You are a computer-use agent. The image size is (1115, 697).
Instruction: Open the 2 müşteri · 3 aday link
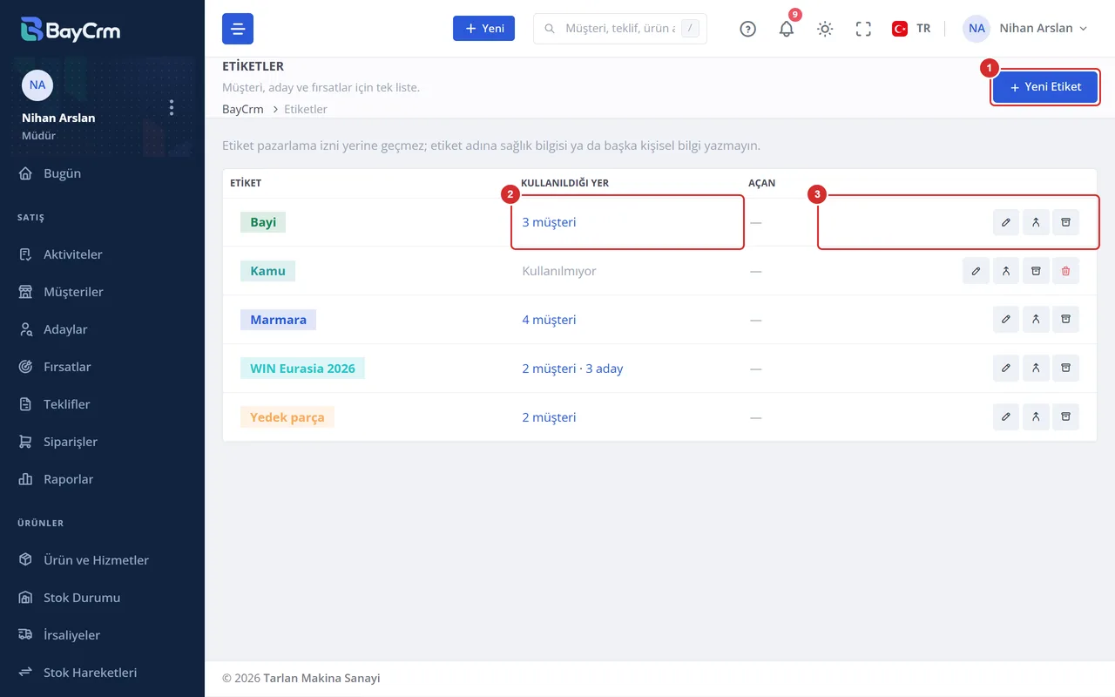point(572,369)
